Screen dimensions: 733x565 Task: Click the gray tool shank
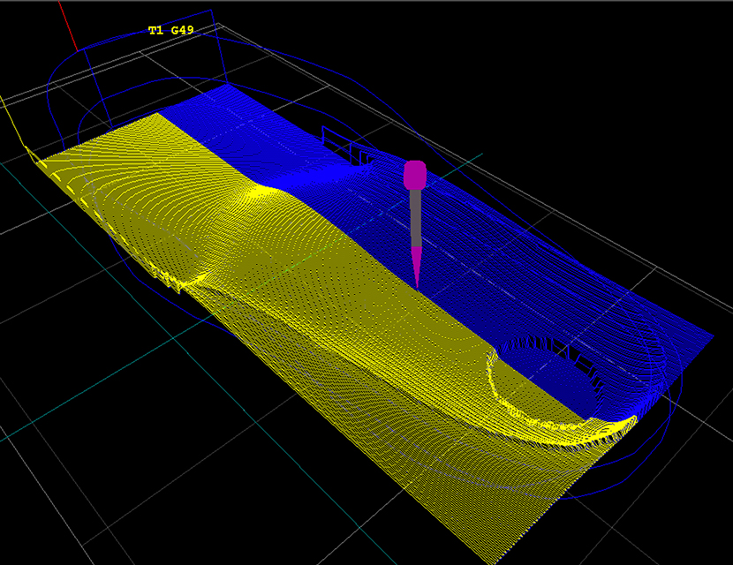tap(416, 219)
